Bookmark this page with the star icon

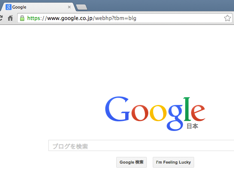pos(227,18)
